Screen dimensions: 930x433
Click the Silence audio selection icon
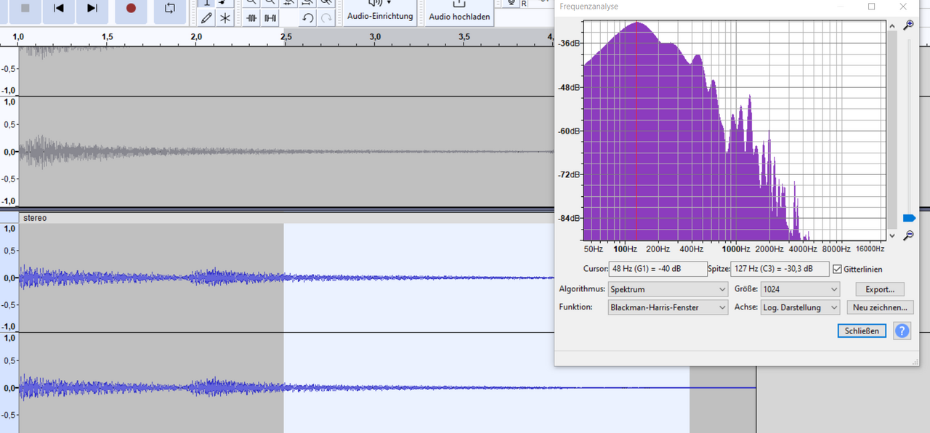tap(270, 18)
